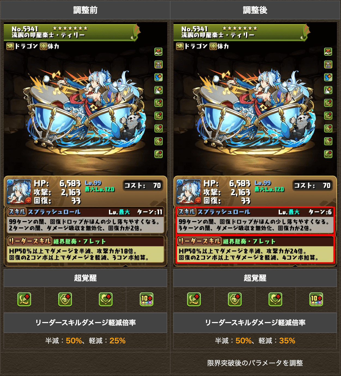Click the skull mask killer super awakening on the left
The height and width of the screenshot is (376, 341).
click(65, 300)
